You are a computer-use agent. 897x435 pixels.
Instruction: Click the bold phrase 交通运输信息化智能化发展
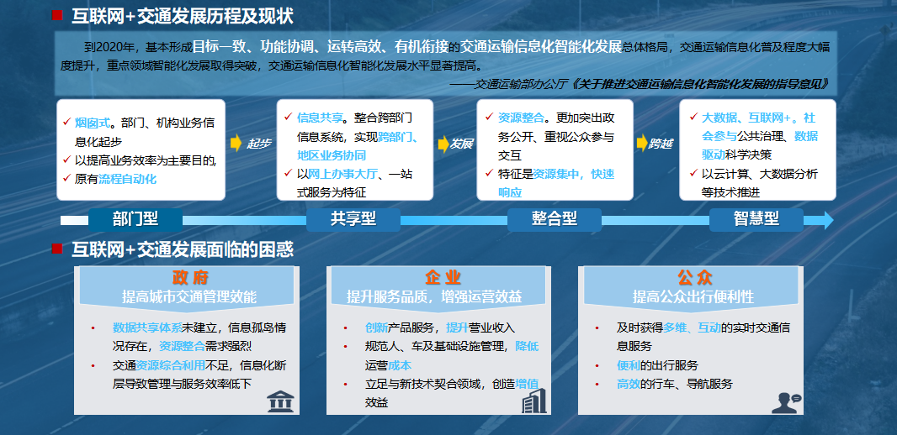click(541, 45)
